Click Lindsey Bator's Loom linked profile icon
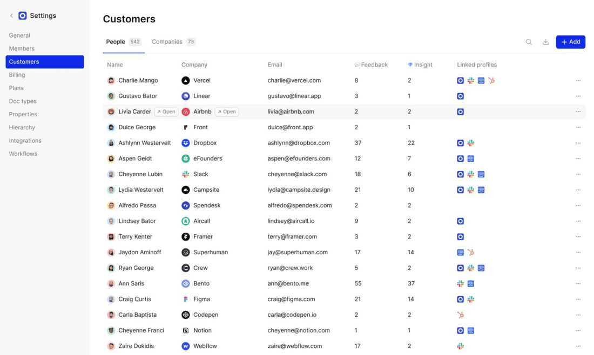594x355 pixels. click(x=460, y=221)
